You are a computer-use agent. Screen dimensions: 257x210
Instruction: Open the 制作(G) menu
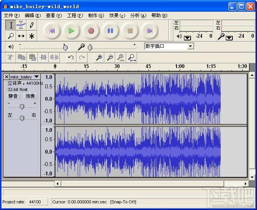(x=96, y=16)
